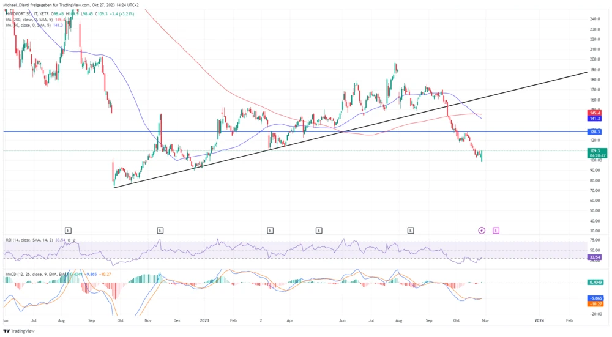Click the TradingView logo at bottom left
Image resolution: width=612 pixels, height=337 pixels.
click(x=20, y=331)
